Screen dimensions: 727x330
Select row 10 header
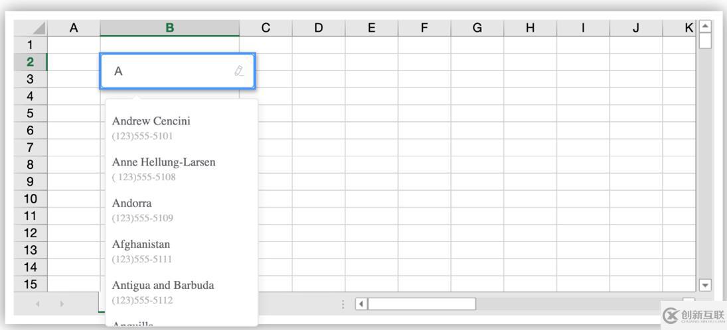pos(30,199)
